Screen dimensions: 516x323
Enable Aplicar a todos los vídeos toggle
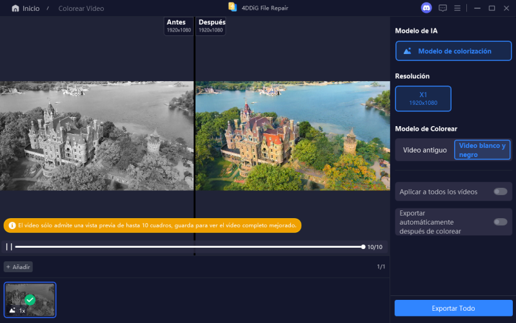pos(500,192)
